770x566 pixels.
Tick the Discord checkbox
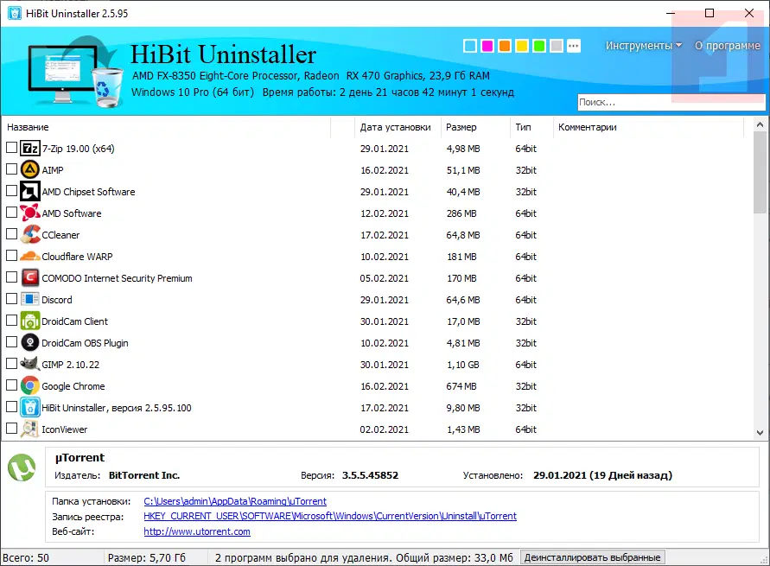click(x=12, y=298)
